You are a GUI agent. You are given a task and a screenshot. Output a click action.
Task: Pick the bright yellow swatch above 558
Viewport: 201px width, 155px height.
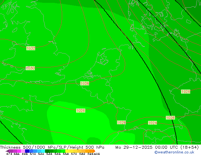pos(67,151)
